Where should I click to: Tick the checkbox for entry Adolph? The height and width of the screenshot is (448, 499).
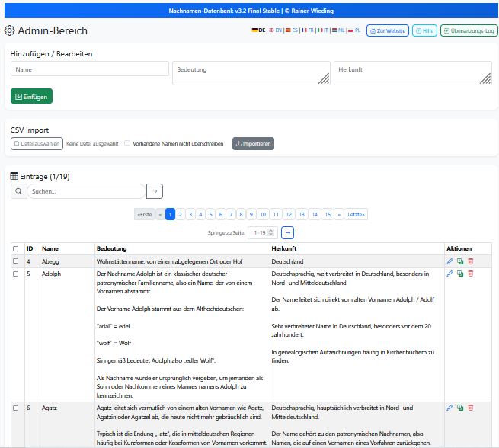tap(15, 274)
